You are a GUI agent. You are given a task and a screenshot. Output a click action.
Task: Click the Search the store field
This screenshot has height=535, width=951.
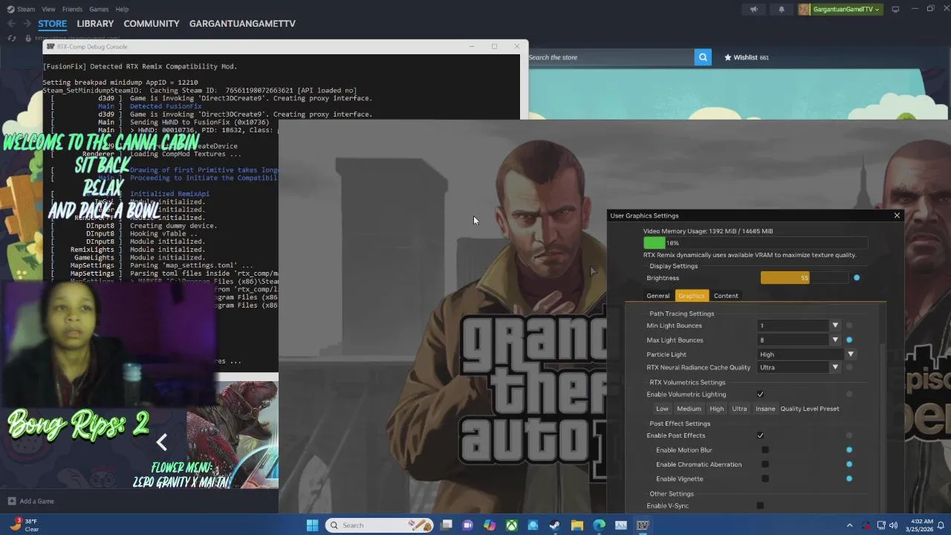coord(611,57)
